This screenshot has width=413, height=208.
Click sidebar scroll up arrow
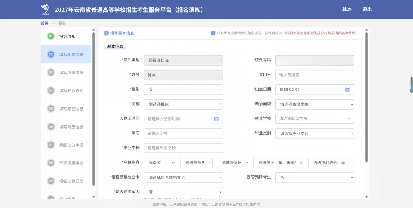click(94, 30)
